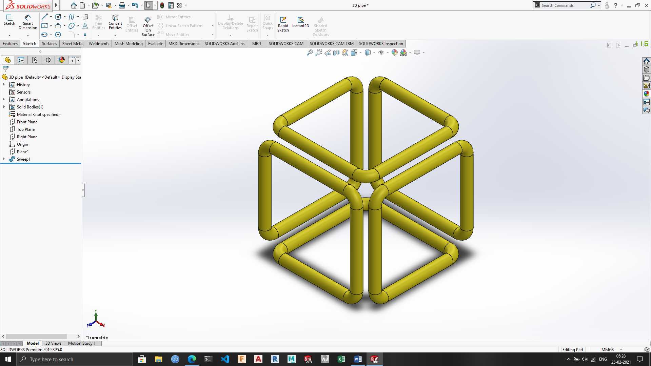
Task: Open the ConfigurationManager tab icon
Action: (35, 60)
